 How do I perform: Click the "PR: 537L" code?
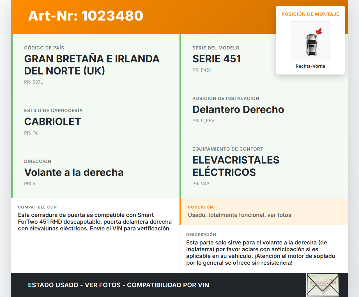pos(33,82)
